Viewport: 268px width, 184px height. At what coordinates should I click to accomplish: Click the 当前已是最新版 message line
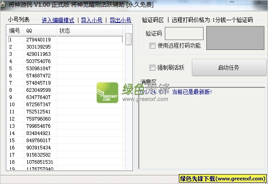(176, 92)
